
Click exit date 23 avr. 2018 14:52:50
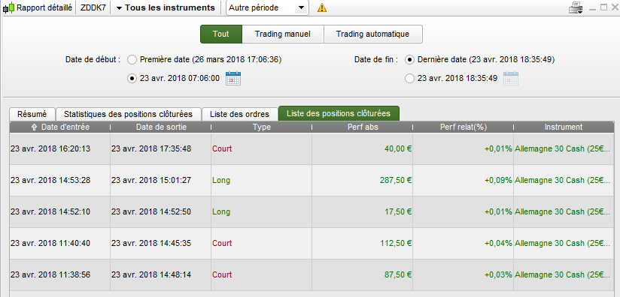tap(151, 211)
